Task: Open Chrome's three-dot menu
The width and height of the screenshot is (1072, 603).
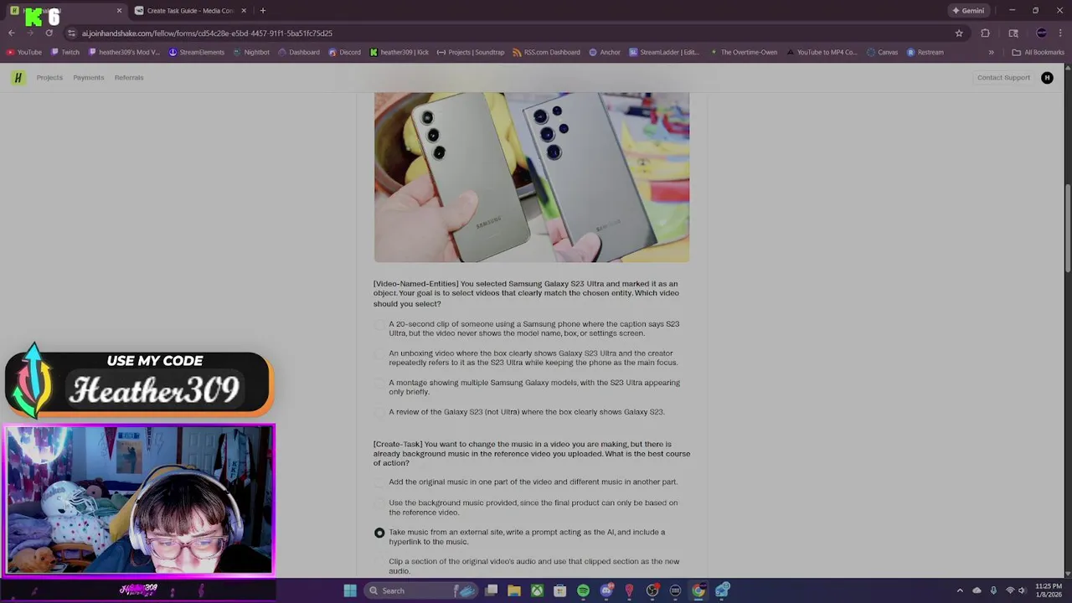Action: [x=1060, y=33]
